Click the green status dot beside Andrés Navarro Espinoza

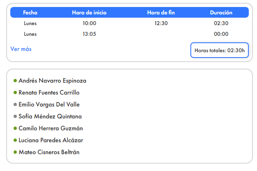pos(15,81)
